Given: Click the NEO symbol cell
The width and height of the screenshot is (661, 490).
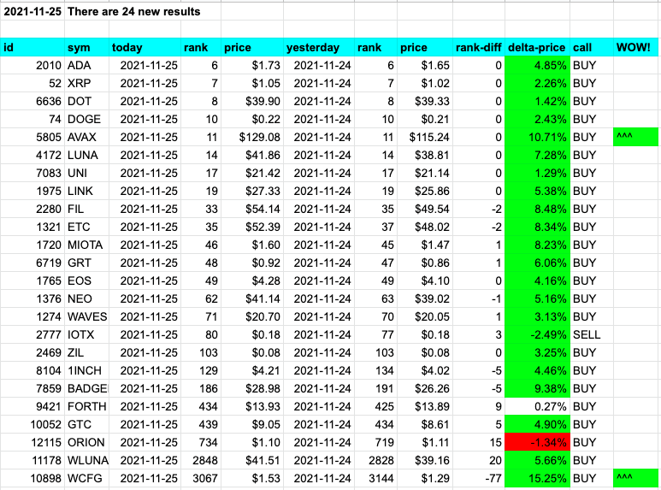Looking at the screenshot, I should click(x=87, y=298).
